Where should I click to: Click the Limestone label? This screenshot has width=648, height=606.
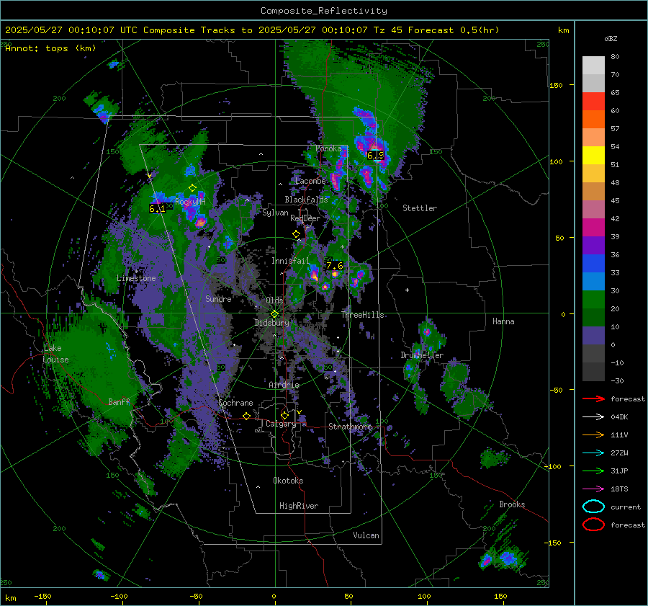[x=136, y=278]
